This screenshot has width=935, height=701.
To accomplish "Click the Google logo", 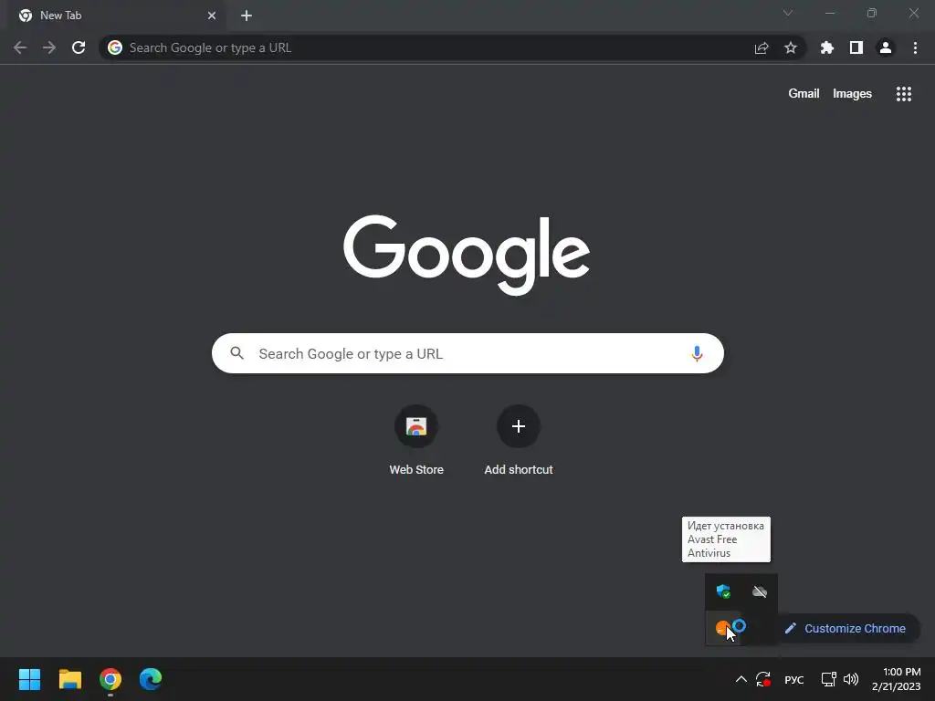I will [467, 255].
